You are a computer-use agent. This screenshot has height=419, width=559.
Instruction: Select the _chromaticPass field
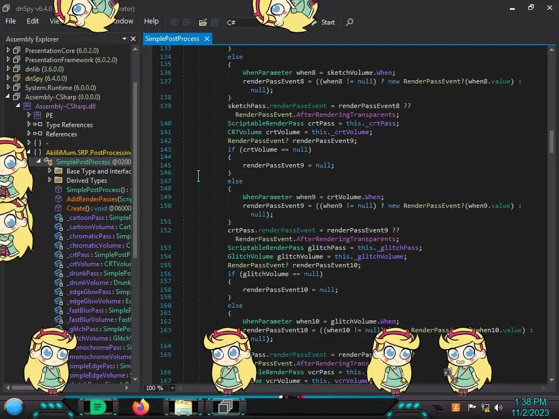[99, 236]
